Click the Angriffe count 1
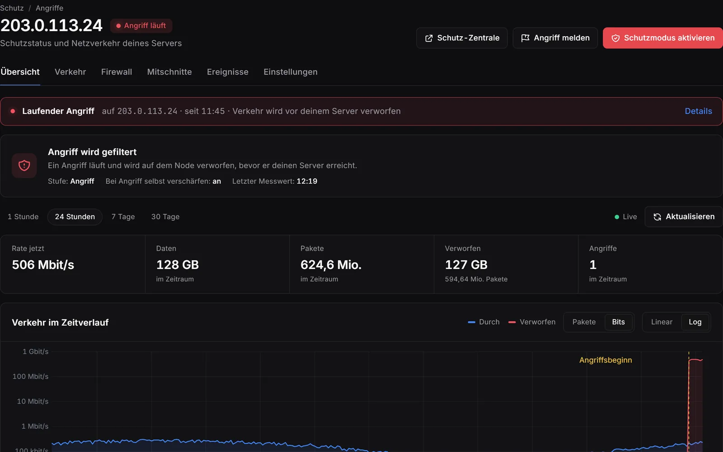 (x=593, y=265)
